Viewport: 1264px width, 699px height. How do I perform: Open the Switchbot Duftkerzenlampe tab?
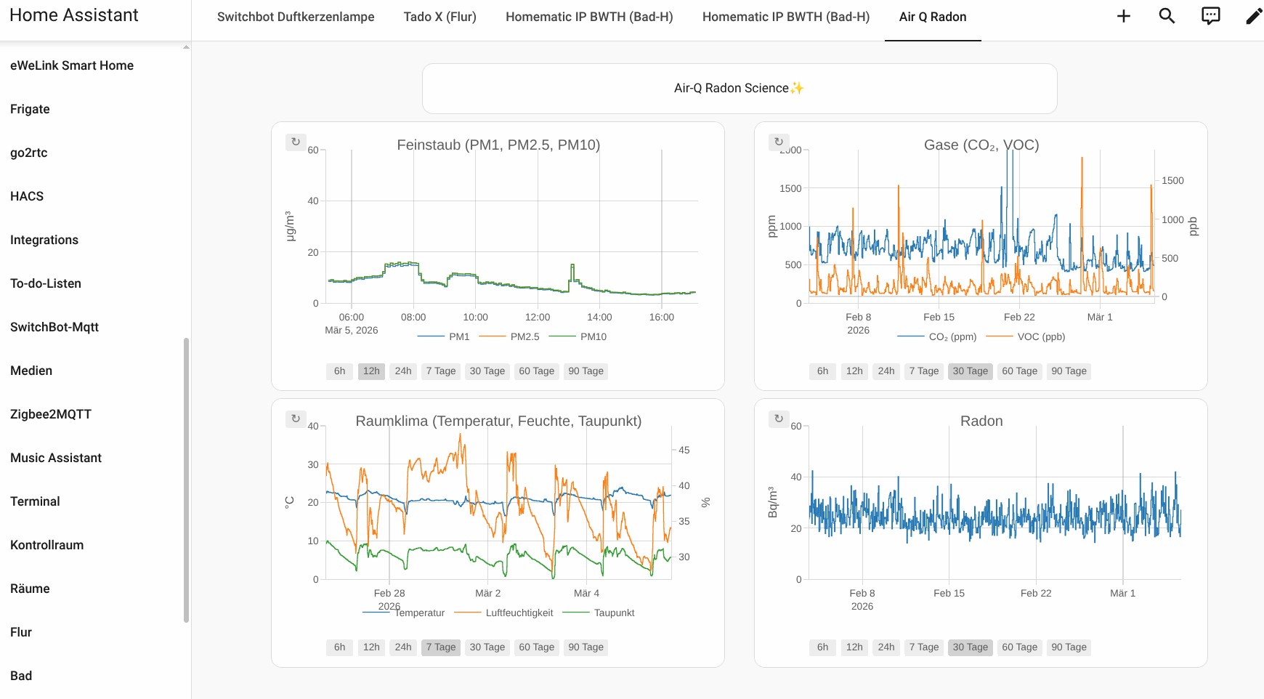[296, 17]
